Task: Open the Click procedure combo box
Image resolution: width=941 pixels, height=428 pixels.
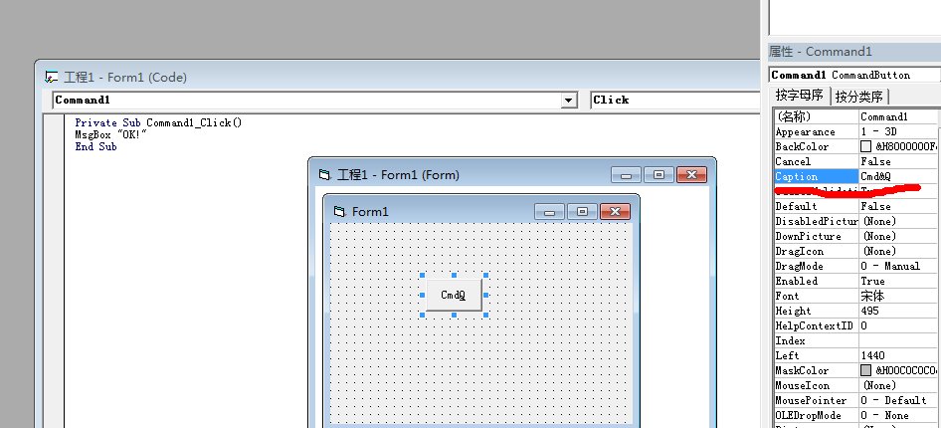Action: coord(676,101)
